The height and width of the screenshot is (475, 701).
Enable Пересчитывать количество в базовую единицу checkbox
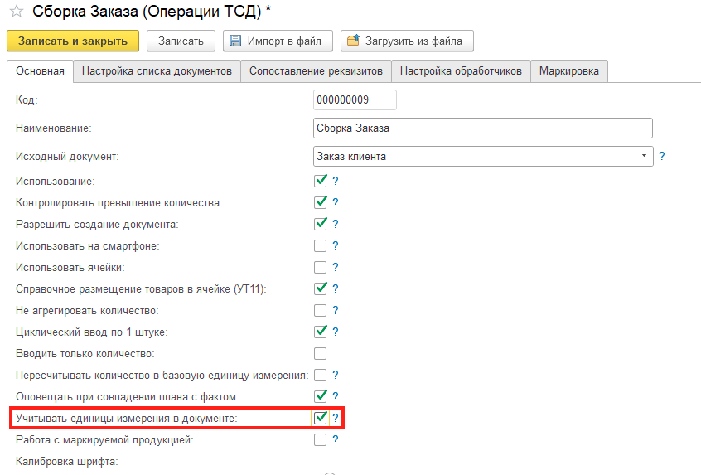pyautogui.click(x=320, y=375)
